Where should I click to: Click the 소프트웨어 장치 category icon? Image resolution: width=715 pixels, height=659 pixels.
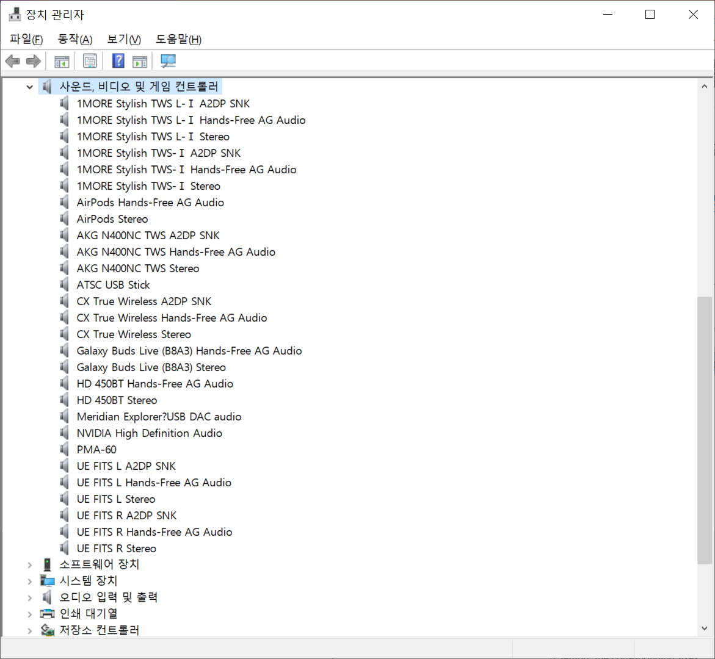(47, 564)
